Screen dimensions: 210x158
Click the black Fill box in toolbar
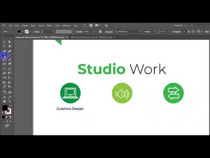(x=5, y=108)
